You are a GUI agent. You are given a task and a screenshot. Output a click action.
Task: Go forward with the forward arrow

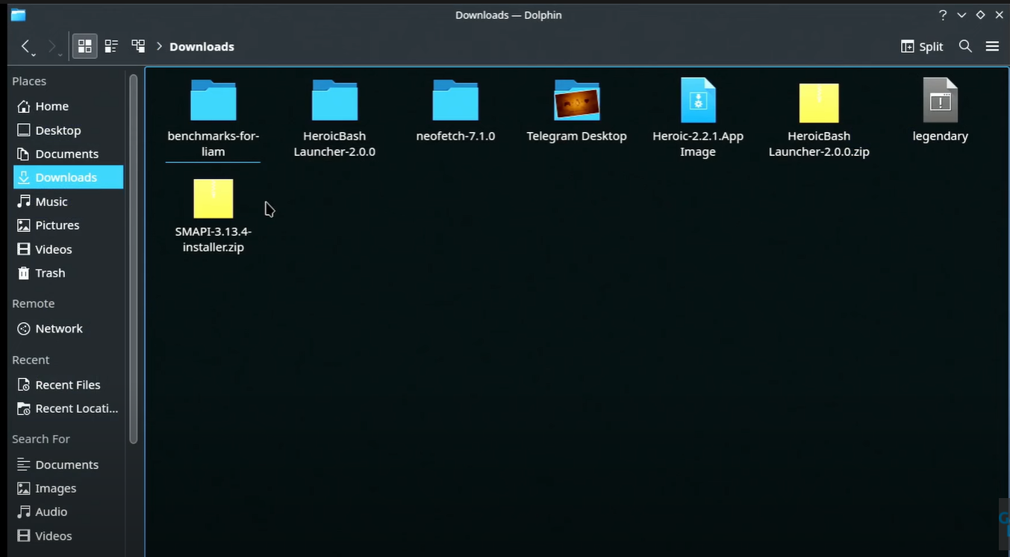coord(52,46)
